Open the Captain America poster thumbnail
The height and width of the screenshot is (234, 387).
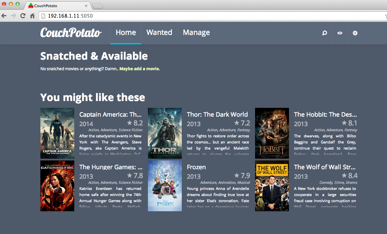pos(57,133)
